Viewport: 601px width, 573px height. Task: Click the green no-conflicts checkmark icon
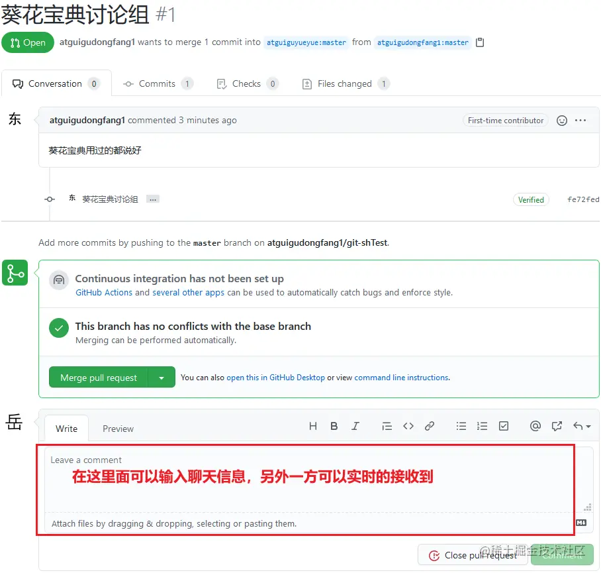59,328
